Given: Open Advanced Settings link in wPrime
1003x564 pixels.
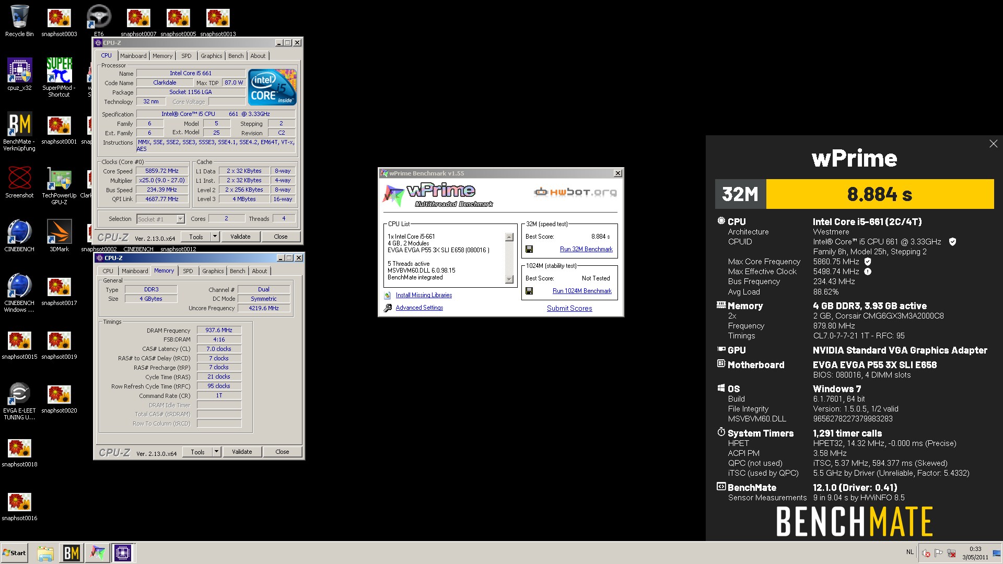Looking at the screenshot, I should pyautogui.click(x=419, y=308).
